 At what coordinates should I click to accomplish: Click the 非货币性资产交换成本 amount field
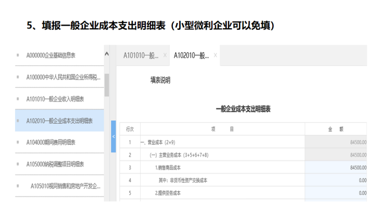(336, 181)
